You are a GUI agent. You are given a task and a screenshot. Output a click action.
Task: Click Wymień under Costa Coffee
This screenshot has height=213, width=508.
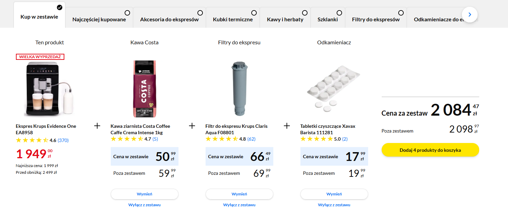pyautogui.click(x=145, y=194)
